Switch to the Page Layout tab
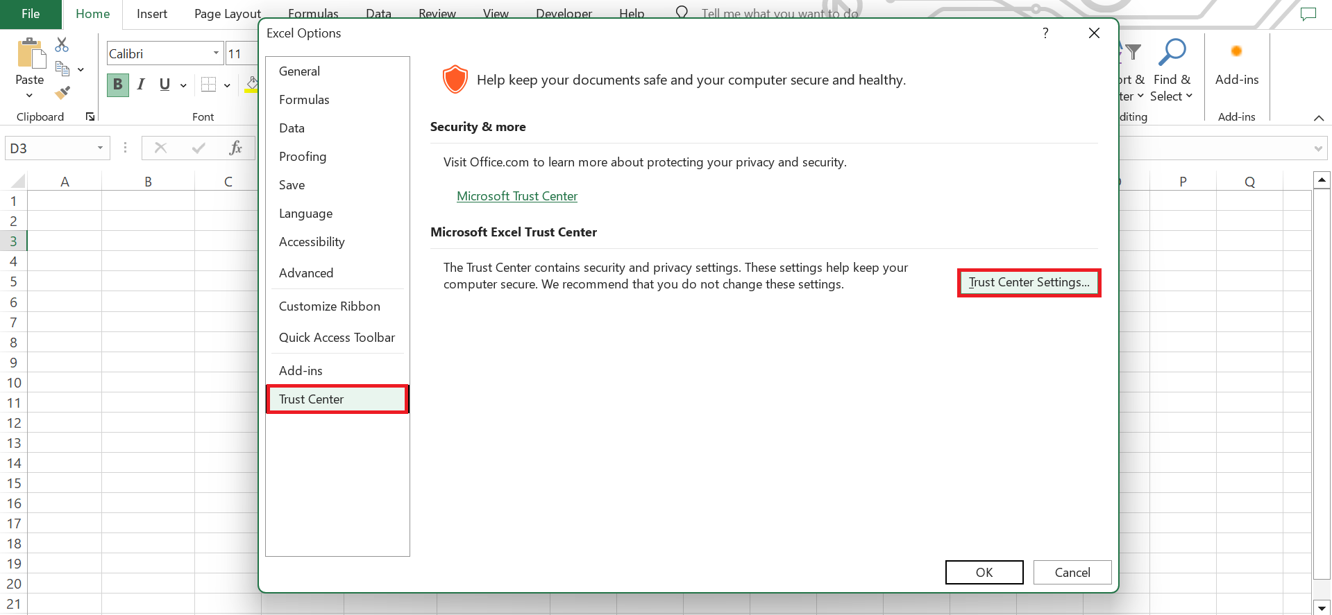Viewport: 1332px width, 615px height. click(228, 14)
